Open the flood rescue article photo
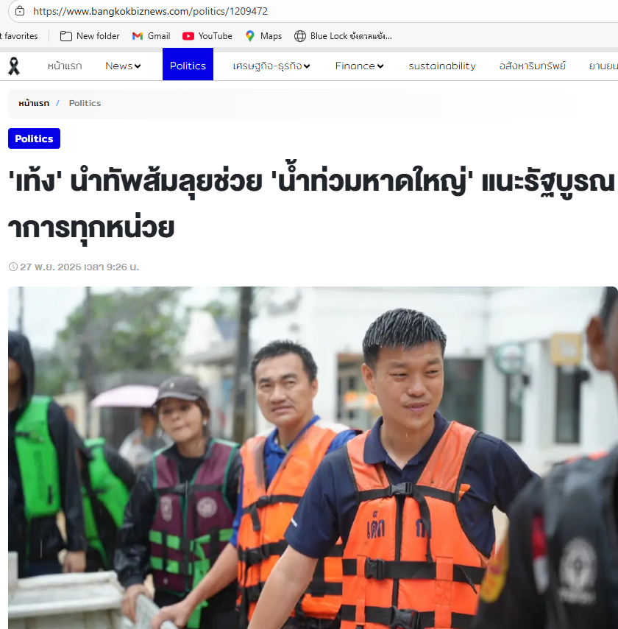This screenshot has width=618, height=629. (313, 457)
